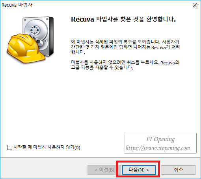
Task: Click the Recuva 마법사 title bar text
Action: 17,5
